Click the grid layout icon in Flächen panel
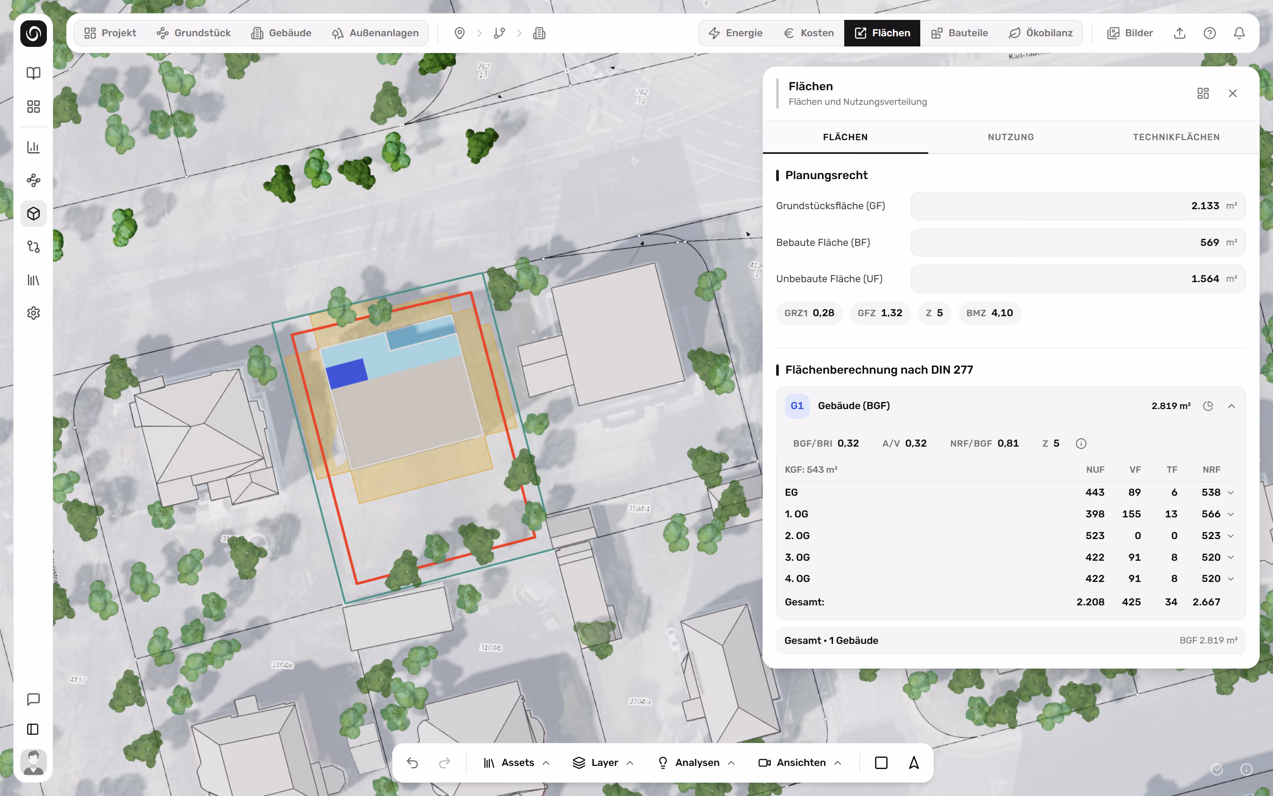 coord(1203,93)
